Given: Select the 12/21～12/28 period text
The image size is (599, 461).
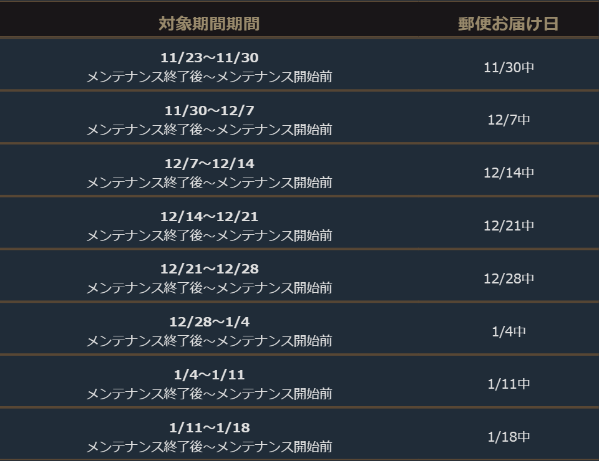Looking at the screenshot, I should click(x=209, y=269).
